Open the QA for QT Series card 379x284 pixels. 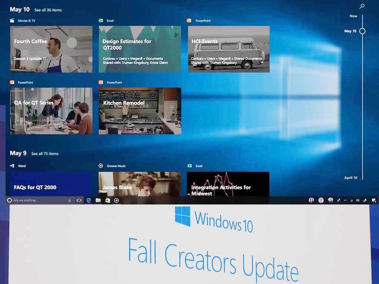(51, 111)
